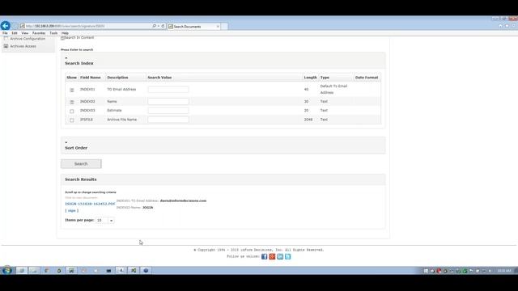Click the address bar refresh icon
This screenshot has width=518, height=291.
coord(163,26)
